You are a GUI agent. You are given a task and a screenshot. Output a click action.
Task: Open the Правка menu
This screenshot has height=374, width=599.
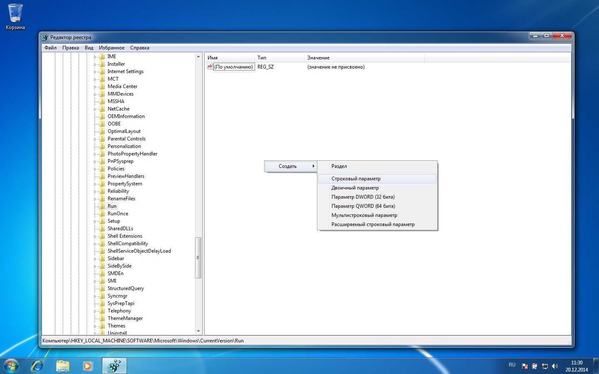point(70,48)
